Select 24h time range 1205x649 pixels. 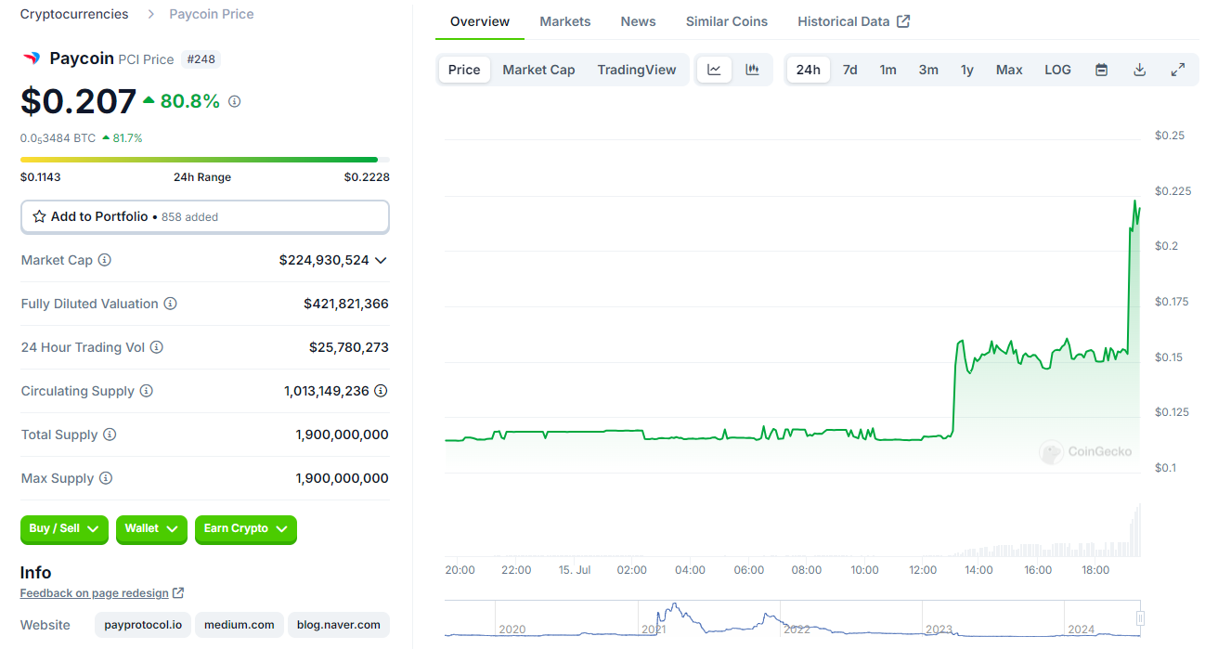(x=808, y=70)
